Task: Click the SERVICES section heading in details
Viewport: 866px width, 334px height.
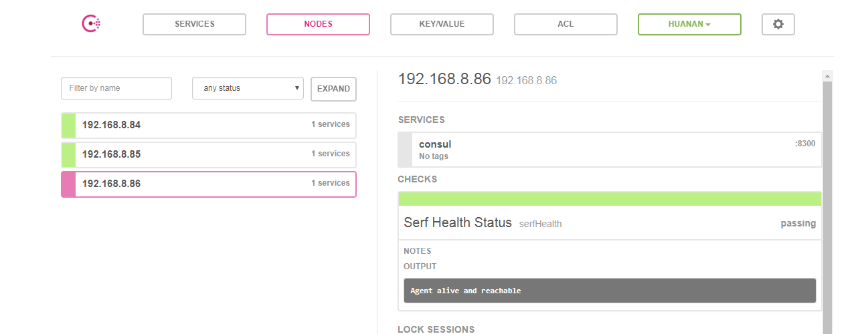Action: tap(422, 120)
